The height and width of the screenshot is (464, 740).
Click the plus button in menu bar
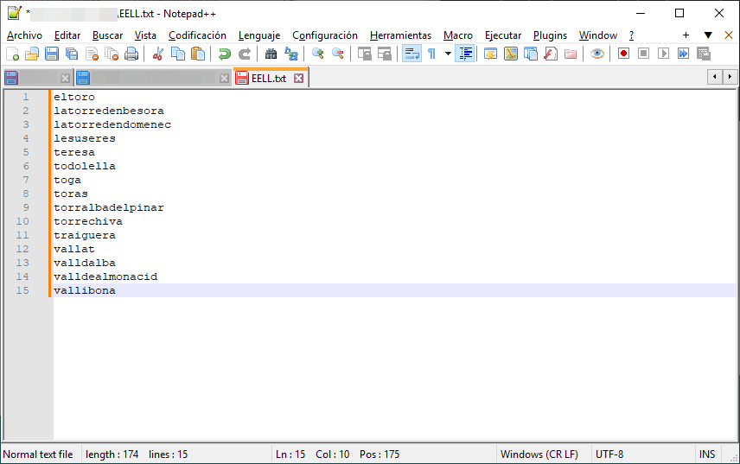click(686, 35)
